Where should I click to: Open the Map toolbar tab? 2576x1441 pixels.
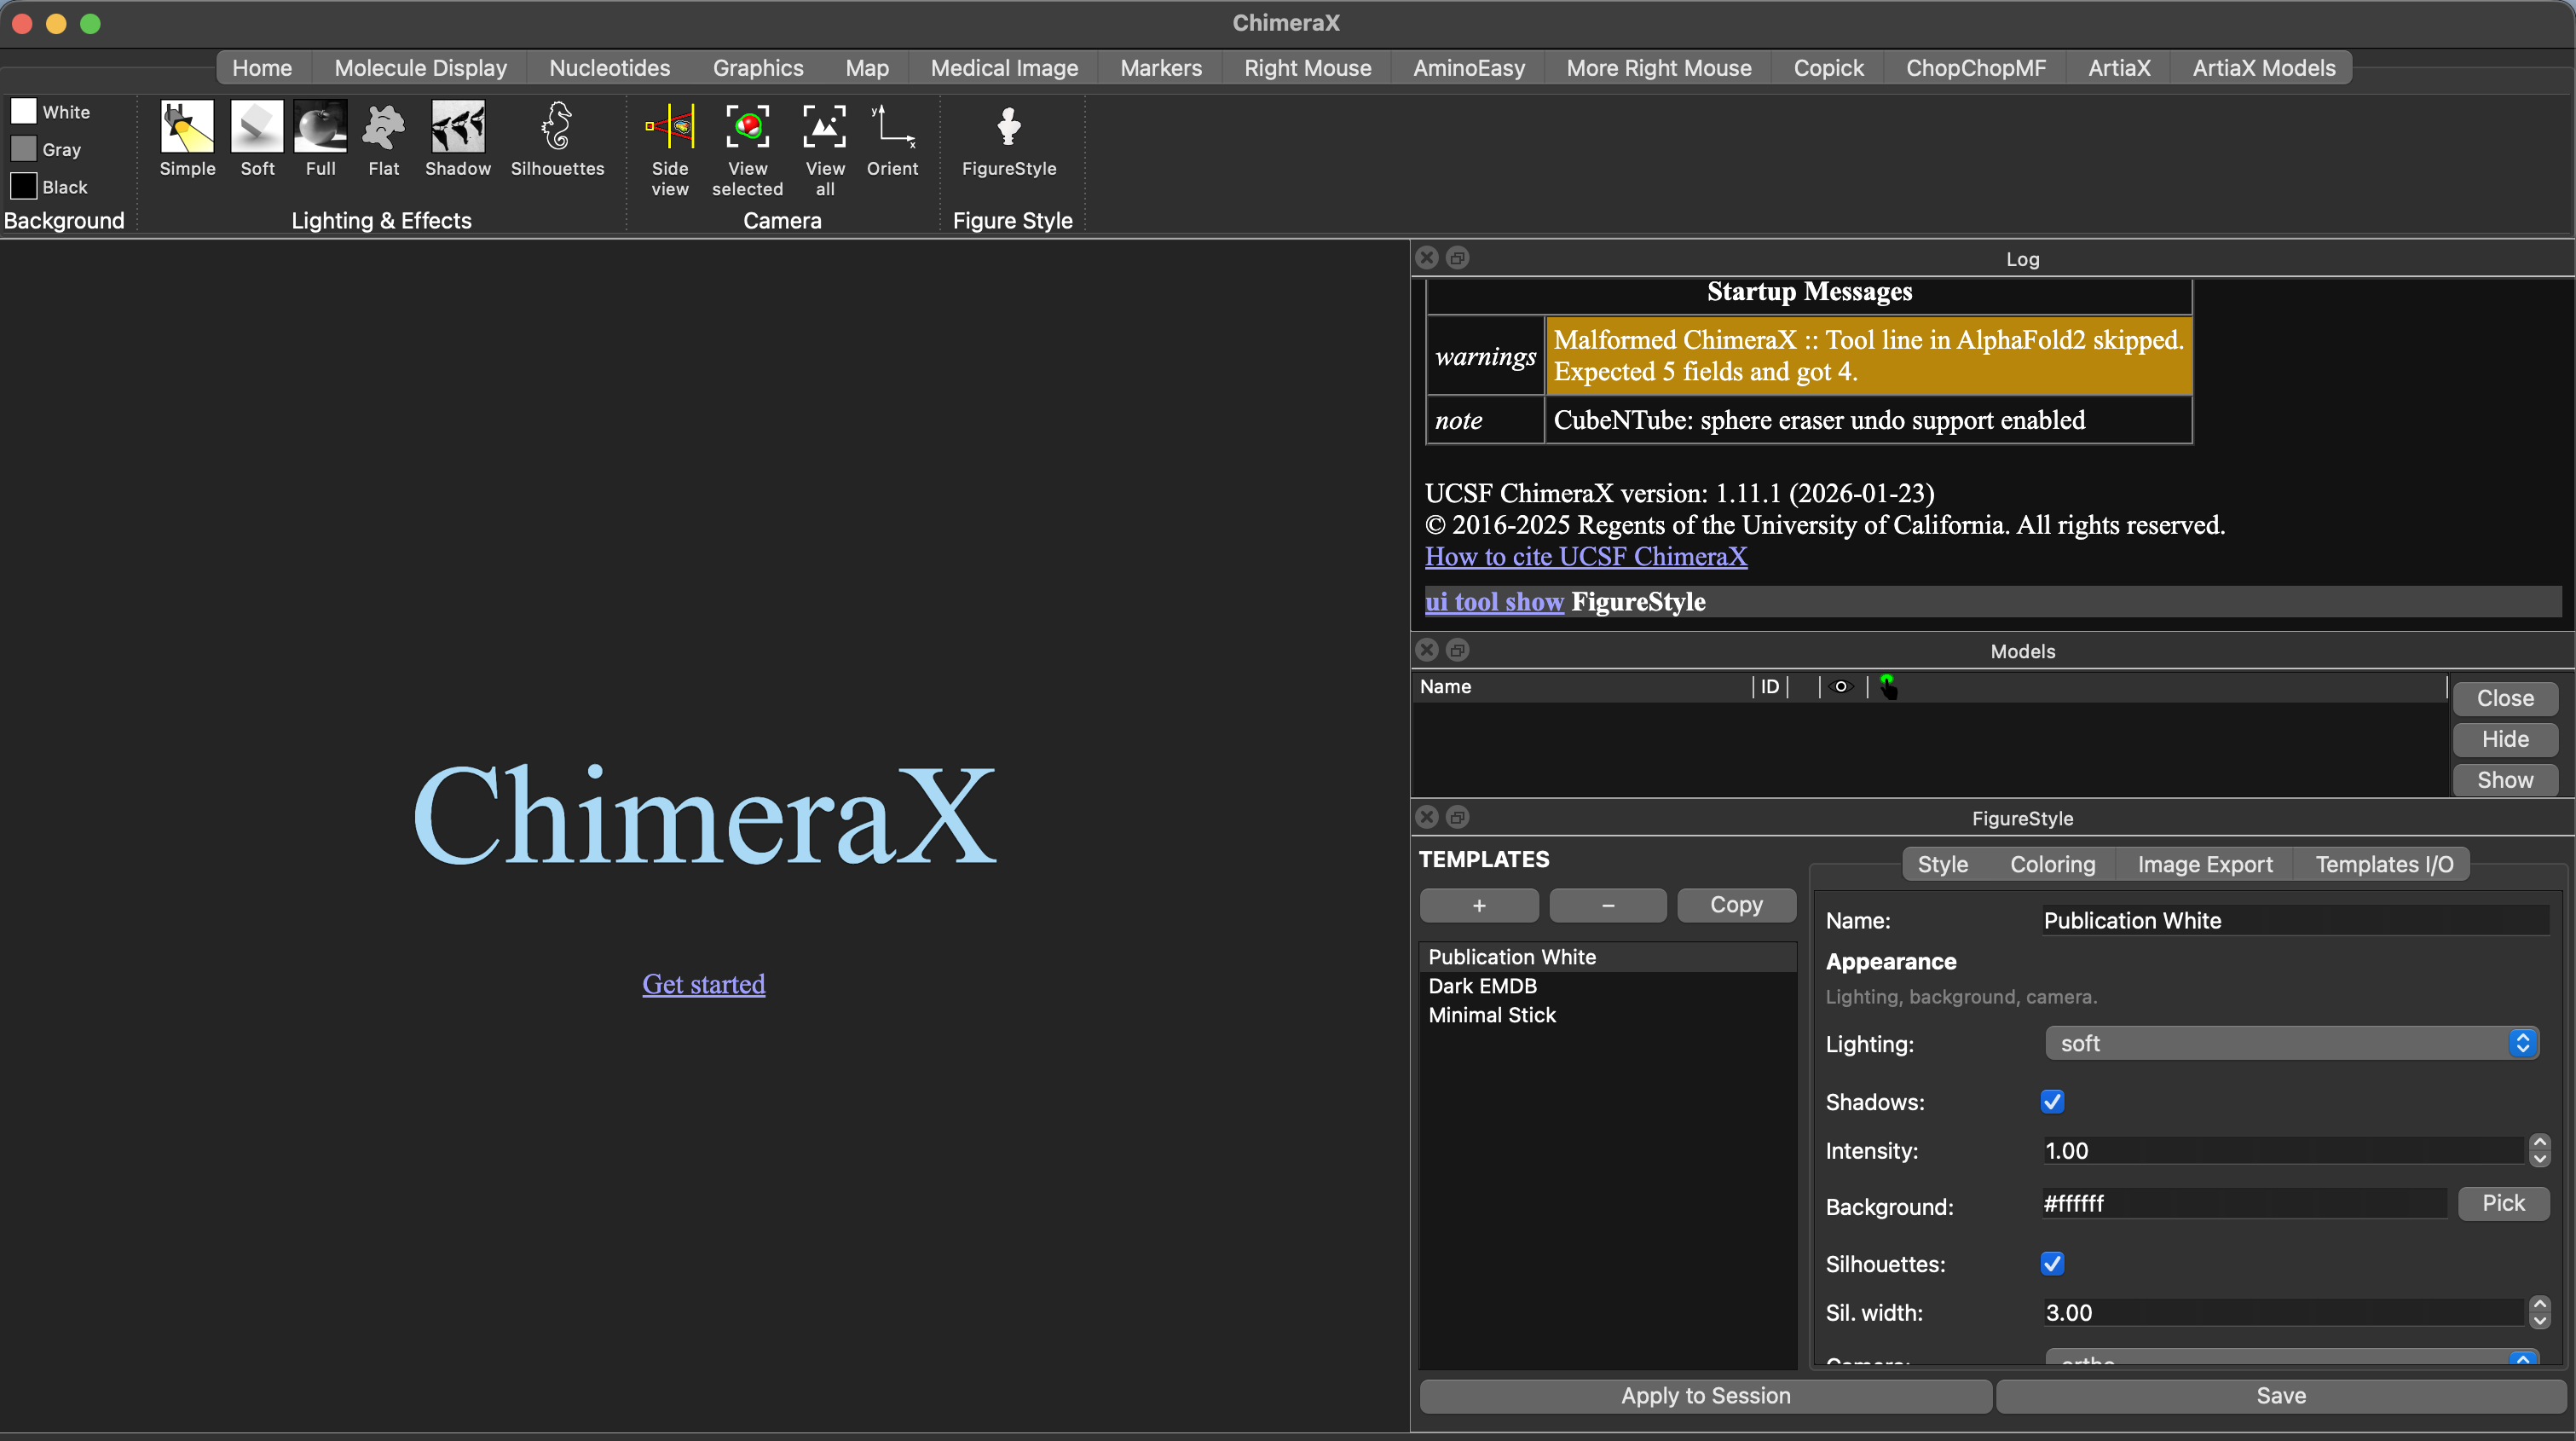tap(866, 68)
